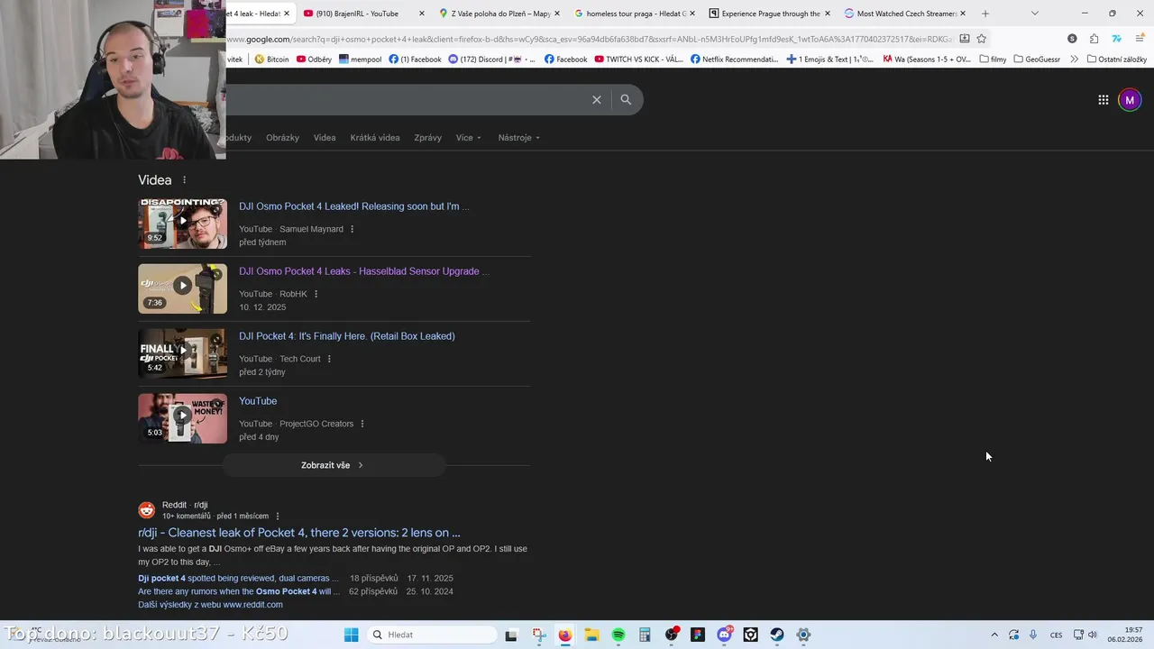This screenshot has height=649, width=1154.
Task: Open Snipping Tool from the taskbar
Action: 538,635
